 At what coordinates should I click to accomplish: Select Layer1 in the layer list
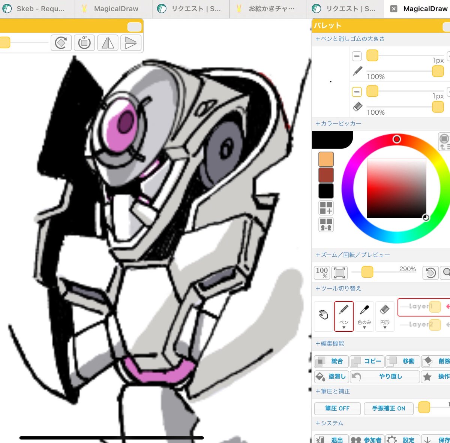424,307
